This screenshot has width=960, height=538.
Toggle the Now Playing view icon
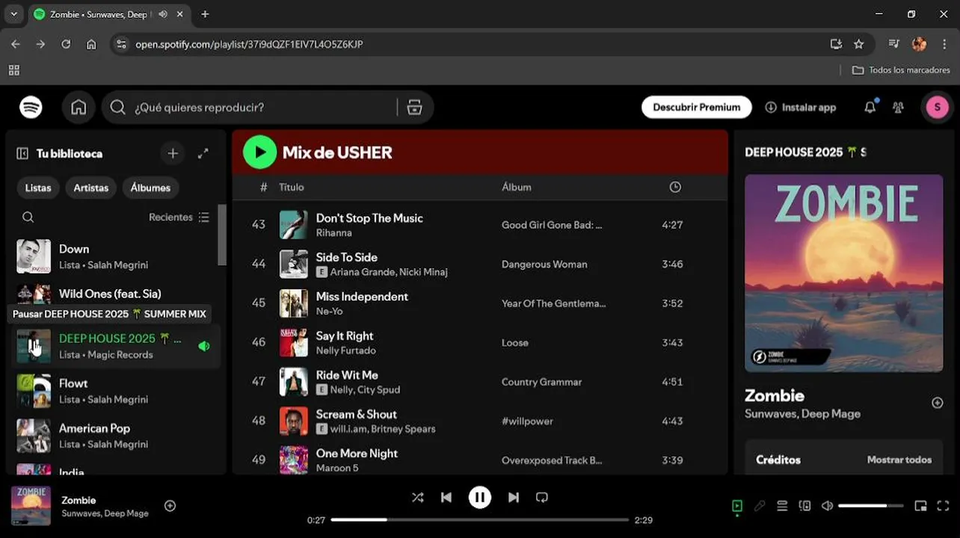pyautogui.click(x=737, y=506)
